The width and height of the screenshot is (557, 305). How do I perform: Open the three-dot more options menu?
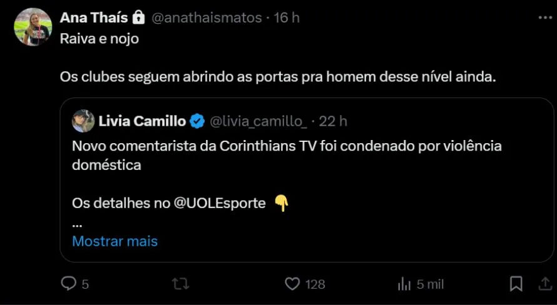[545, 18]
